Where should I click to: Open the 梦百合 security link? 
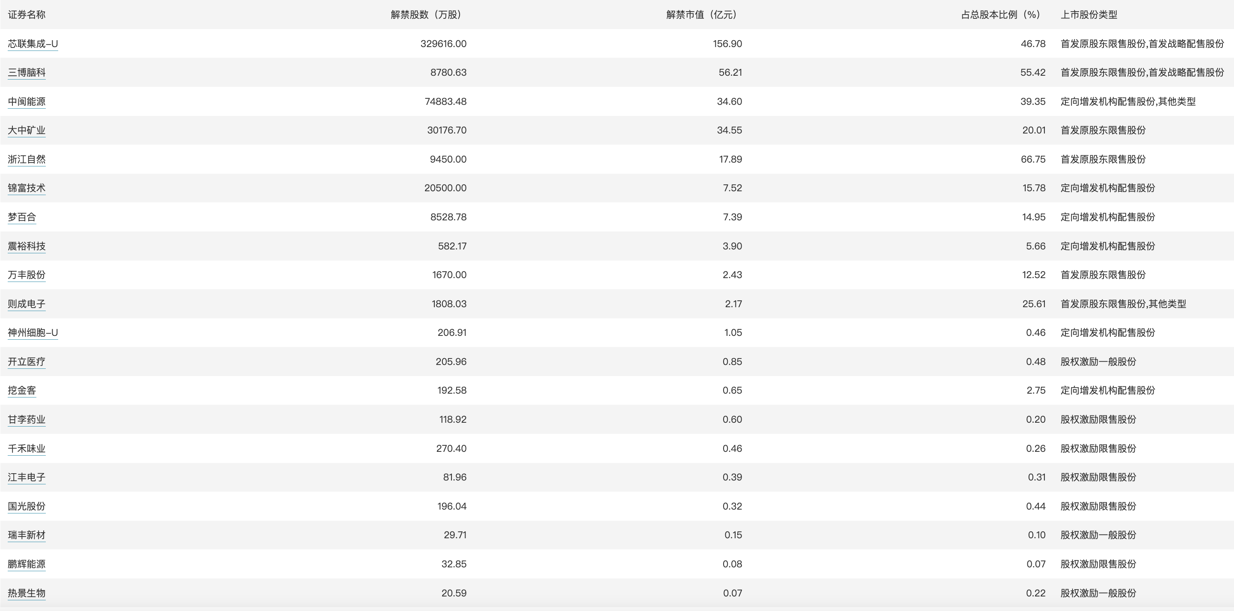[x=21, y=217]
